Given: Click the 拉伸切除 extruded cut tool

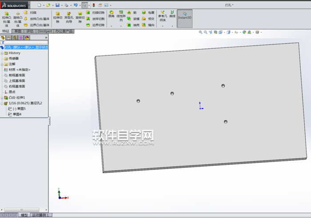Looking at the screenshot, I should point(58,17).
